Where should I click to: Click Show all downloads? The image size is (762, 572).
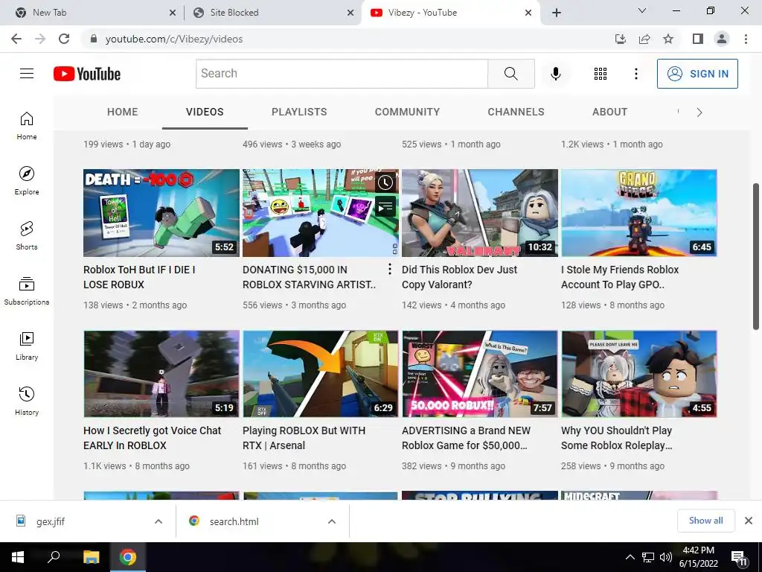point(705,521)
